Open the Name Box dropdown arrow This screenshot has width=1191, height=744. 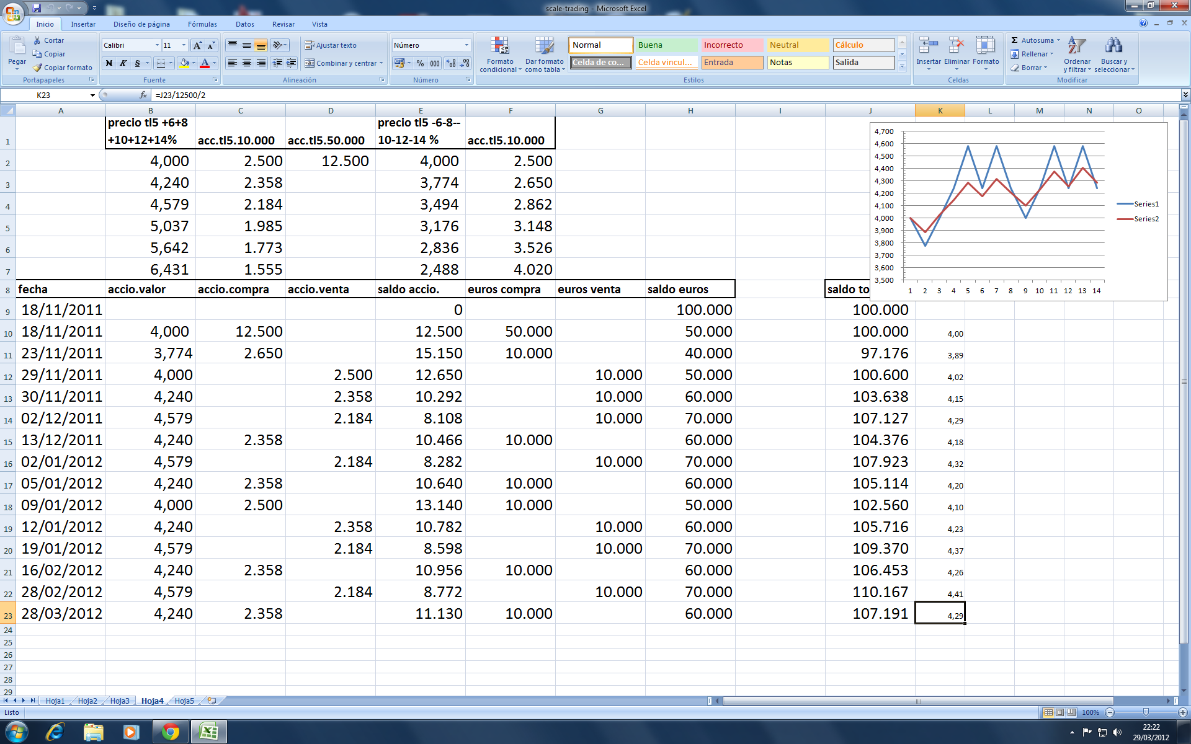[x=92, y=95]
